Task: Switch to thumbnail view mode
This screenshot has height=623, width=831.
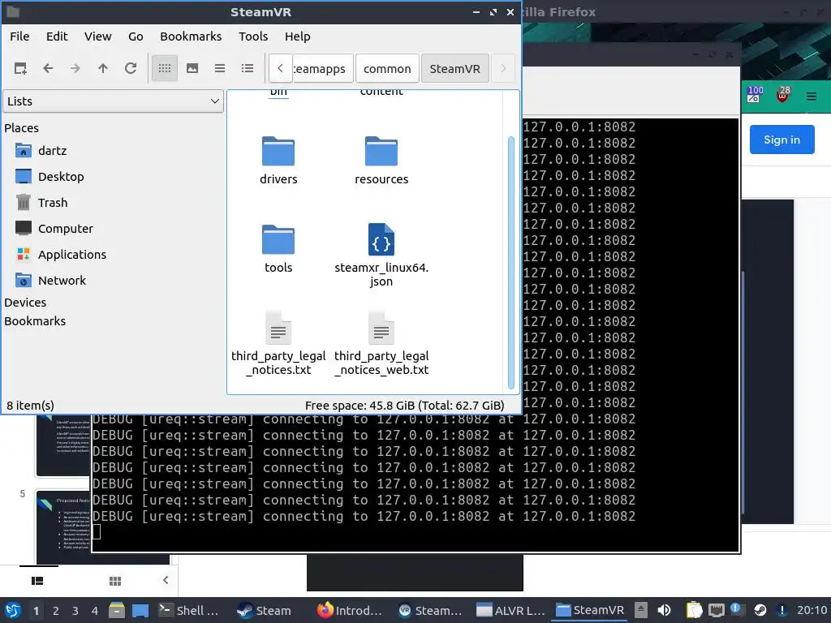Action: point(192,68)
